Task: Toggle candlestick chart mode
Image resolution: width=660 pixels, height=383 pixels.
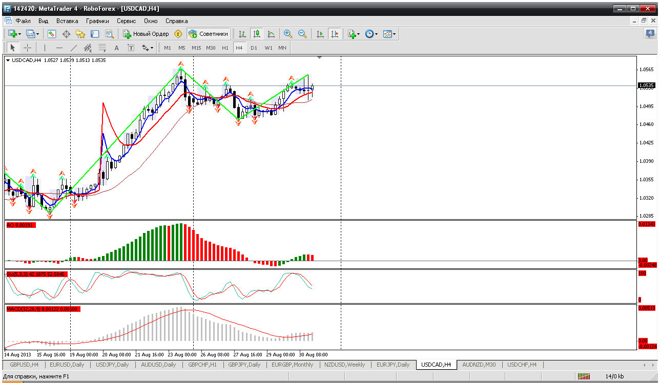Action: (257, 34)
